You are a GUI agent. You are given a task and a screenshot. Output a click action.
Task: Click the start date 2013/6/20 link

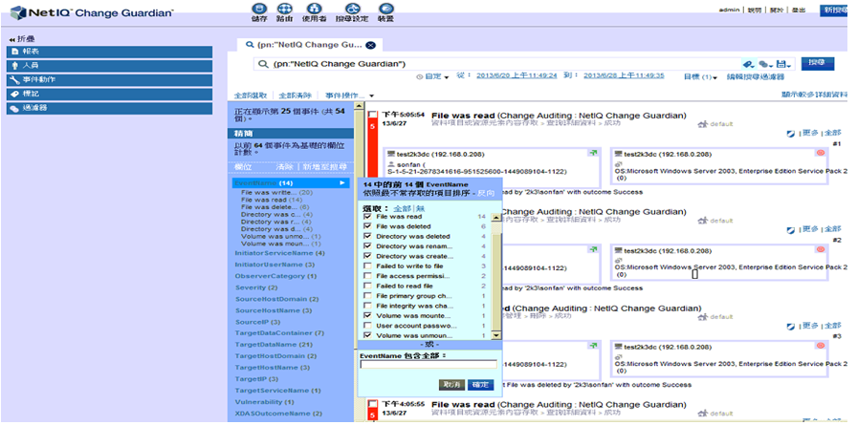click(517, 75)
